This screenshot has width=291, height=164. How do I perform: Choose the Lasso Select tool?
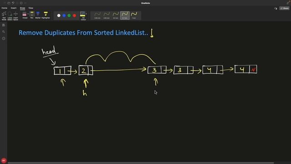click(x=10, y=16)
